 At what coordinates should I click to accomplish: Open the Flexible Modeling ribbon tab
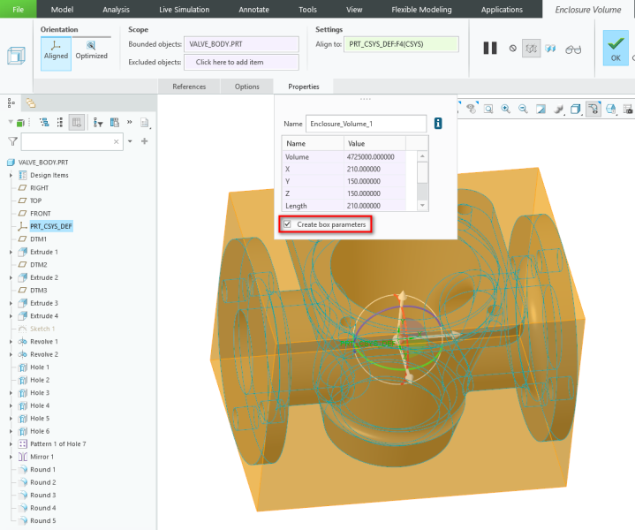[x=422, y=10]
